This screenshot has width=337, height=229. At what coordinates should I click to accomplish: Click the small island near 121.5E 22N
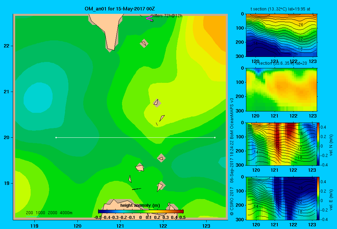144,43
